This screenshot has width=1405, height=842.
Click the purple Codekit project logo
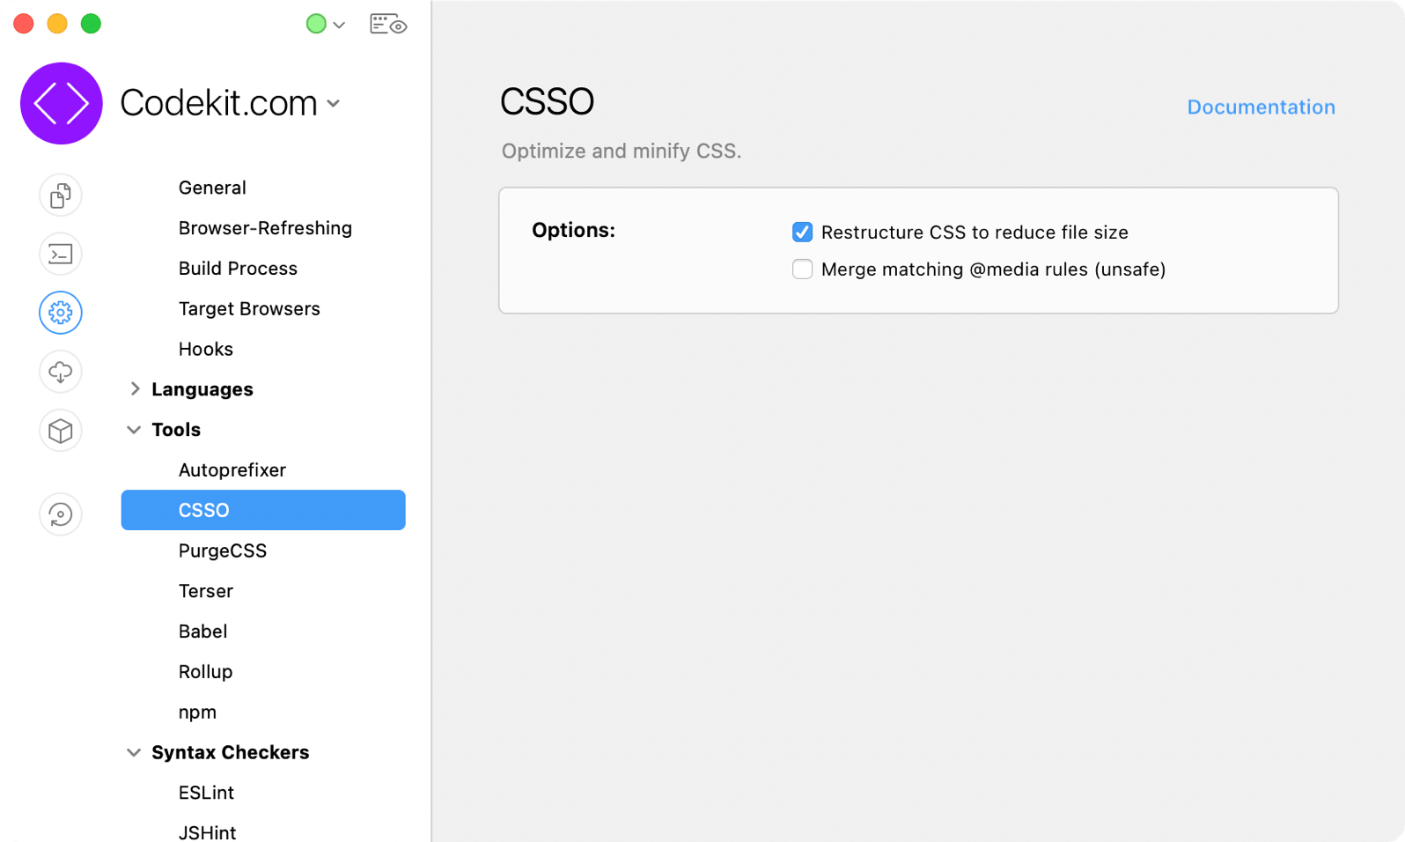(x=62, y=103)
